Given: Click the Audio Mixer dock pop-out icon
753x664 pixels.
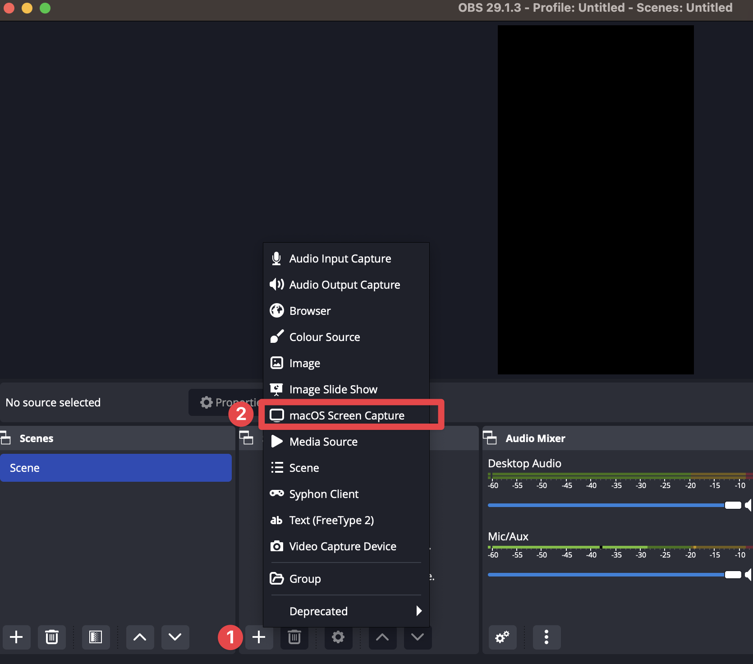Looking at the screenshot, I should click(490, 438).
